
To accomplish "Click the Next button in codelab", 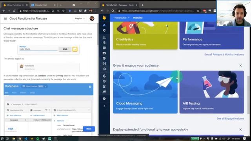I will (89, 129).
